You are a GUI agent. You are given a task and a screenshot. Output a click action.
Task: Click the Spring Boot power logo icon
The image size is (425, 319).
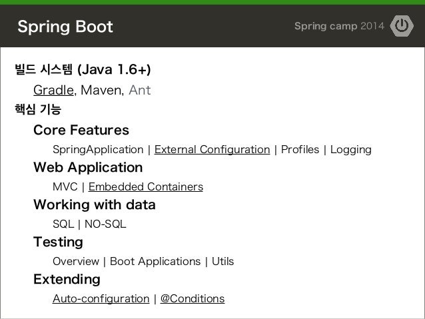pyautogui.click(x=402, y=26)
